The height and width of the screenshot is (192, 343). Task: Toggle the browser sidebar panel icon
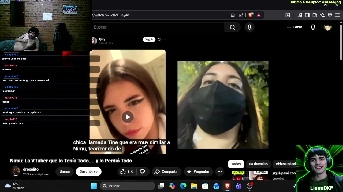click(x=307, y=15)
